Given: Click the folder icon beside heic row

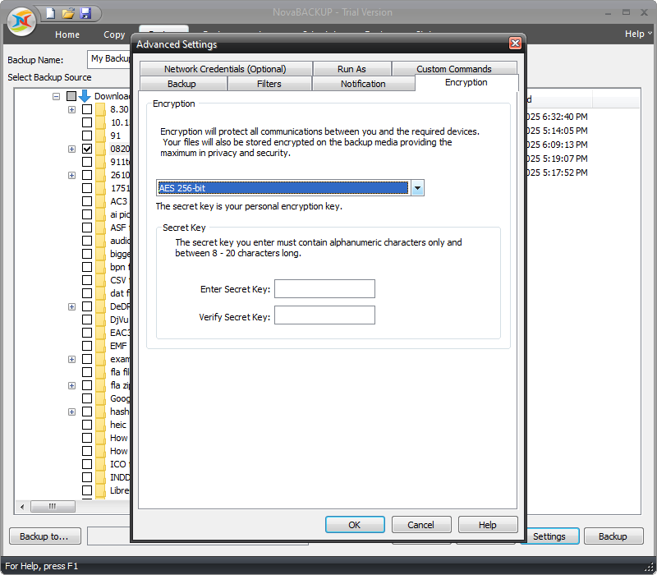Looking at the screenshot, I should coord(100,425).
